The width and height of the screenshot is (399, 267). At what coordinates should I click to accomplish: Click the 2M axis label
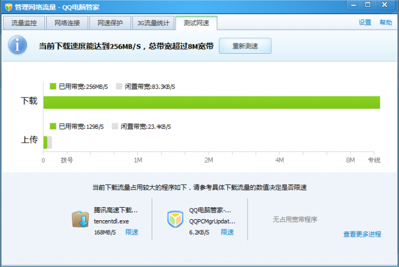[209, 160]
